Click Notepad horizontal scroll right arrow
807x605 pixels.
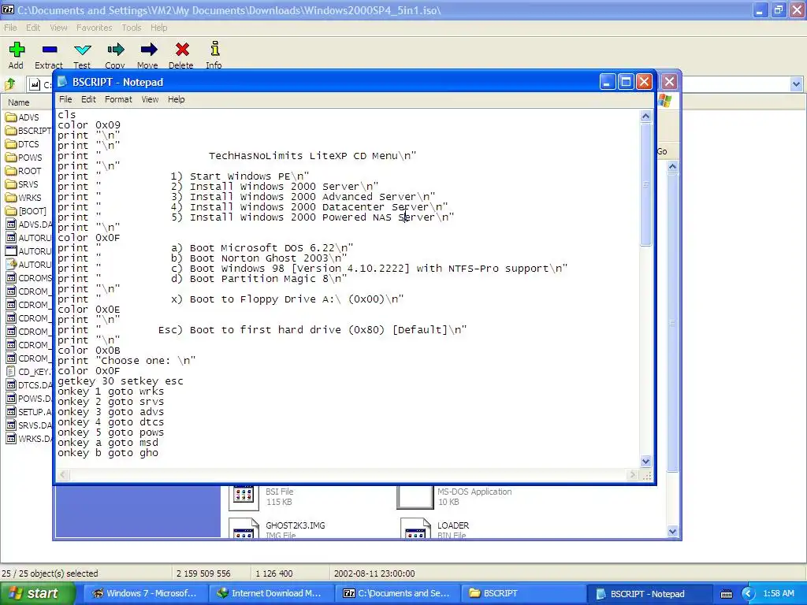(633, 475)
